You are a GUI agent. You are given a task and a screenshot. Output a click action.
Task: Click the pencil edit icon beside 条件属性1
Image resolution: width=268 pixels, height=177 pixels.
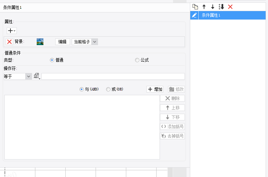194,15
